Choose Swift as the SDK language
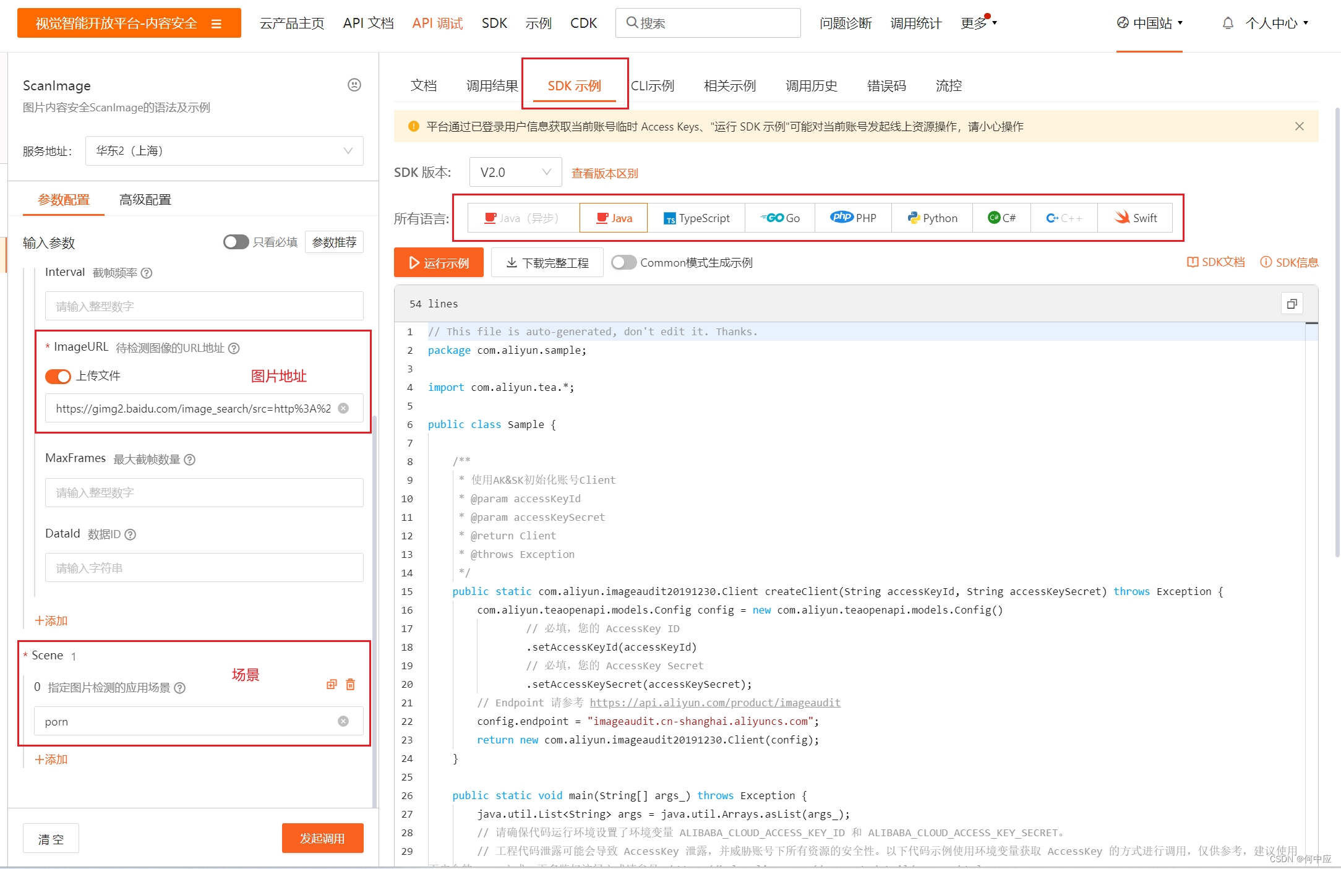This screenshot has height=869, width=1341. pyautogui.click(x=1135, y=218)
